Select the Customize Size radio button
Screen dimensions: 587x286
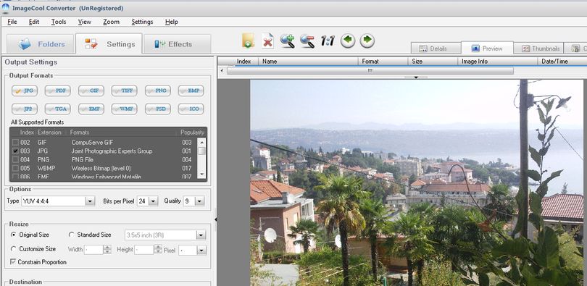click(14, 249)
